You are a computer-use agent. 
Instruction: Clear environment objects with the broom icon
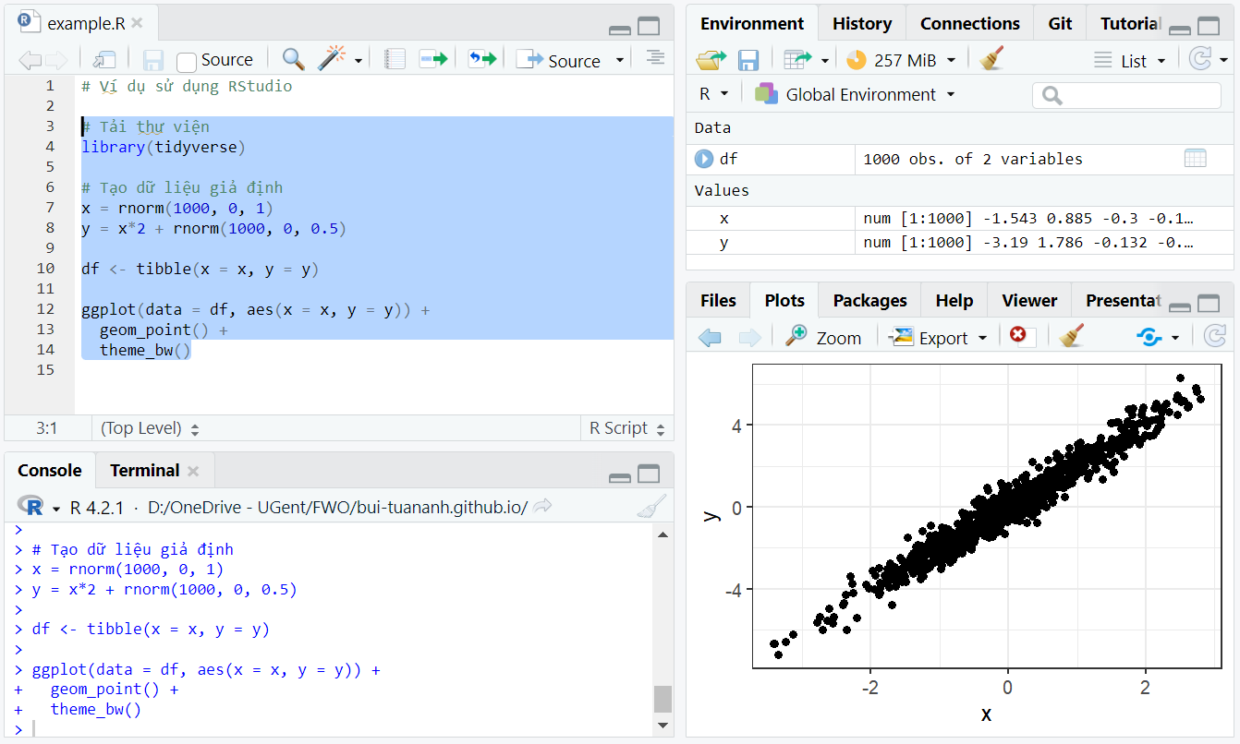pos(991,59)
